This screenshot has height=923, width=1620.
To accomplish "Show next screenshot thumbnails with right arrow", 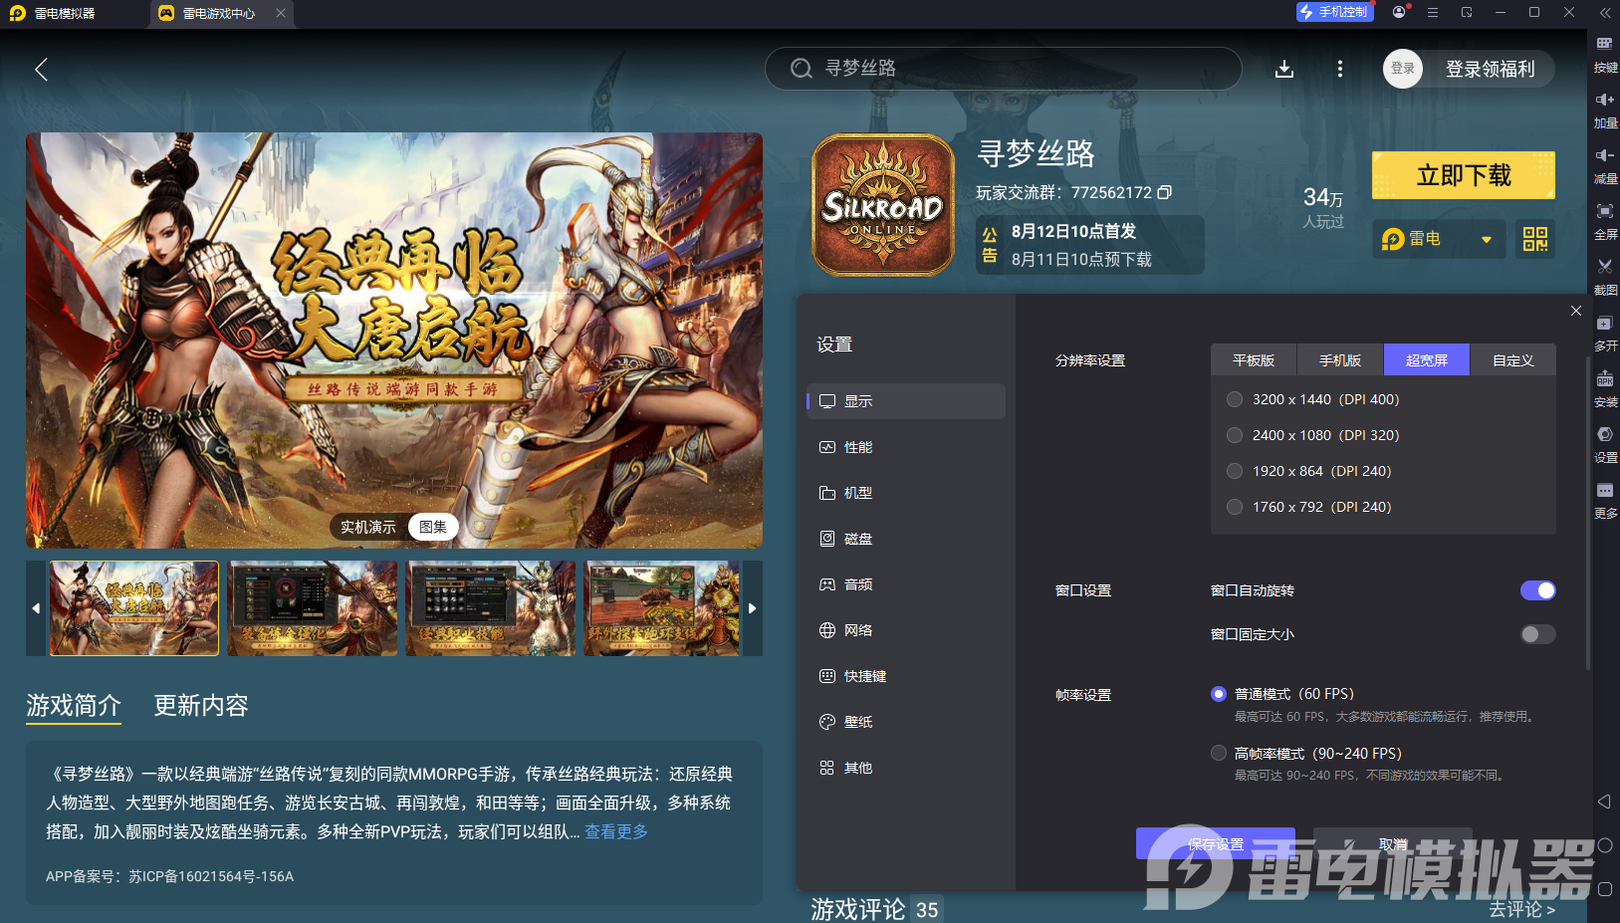I will [753, 608].
